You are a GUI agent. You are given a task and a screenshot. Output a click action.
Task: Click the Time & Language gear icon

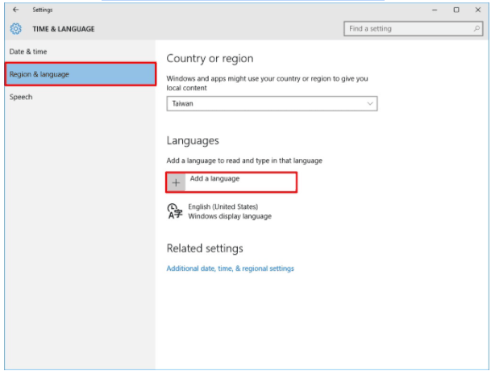(x=16, y=29)
